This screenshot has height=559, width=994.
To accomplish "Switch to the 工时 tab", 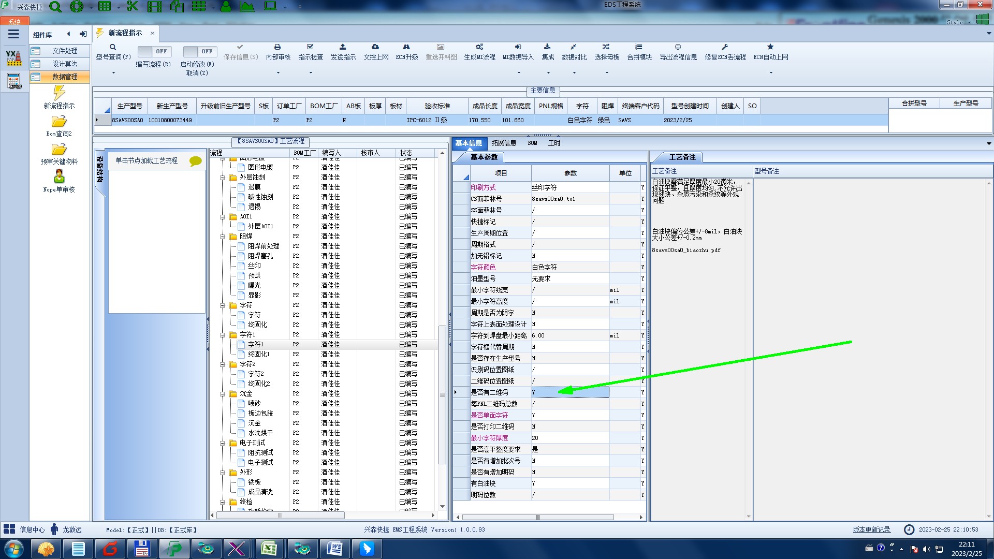I will pos(554,143).
